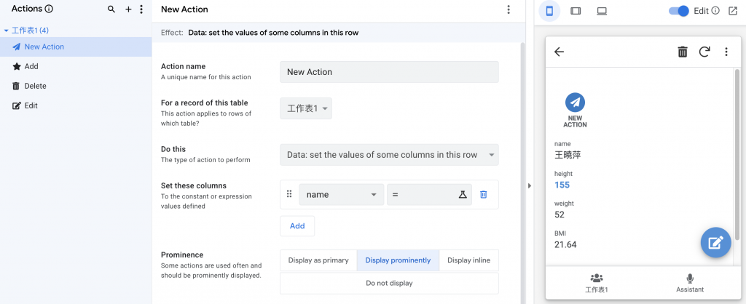Select Display inline prominence option
Screen dimensions: 746x304
click(x=468, y=260)
